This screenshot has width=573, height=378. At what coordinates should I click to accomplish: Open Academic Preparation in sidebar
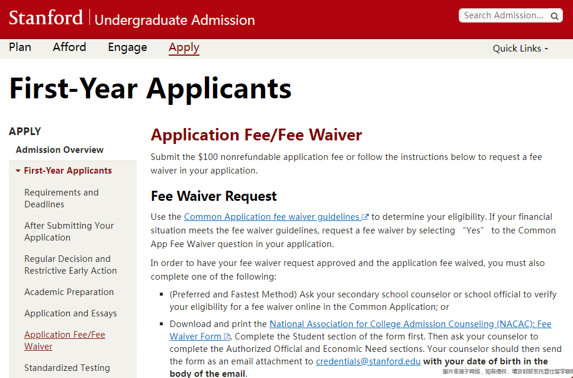(69, 292)
